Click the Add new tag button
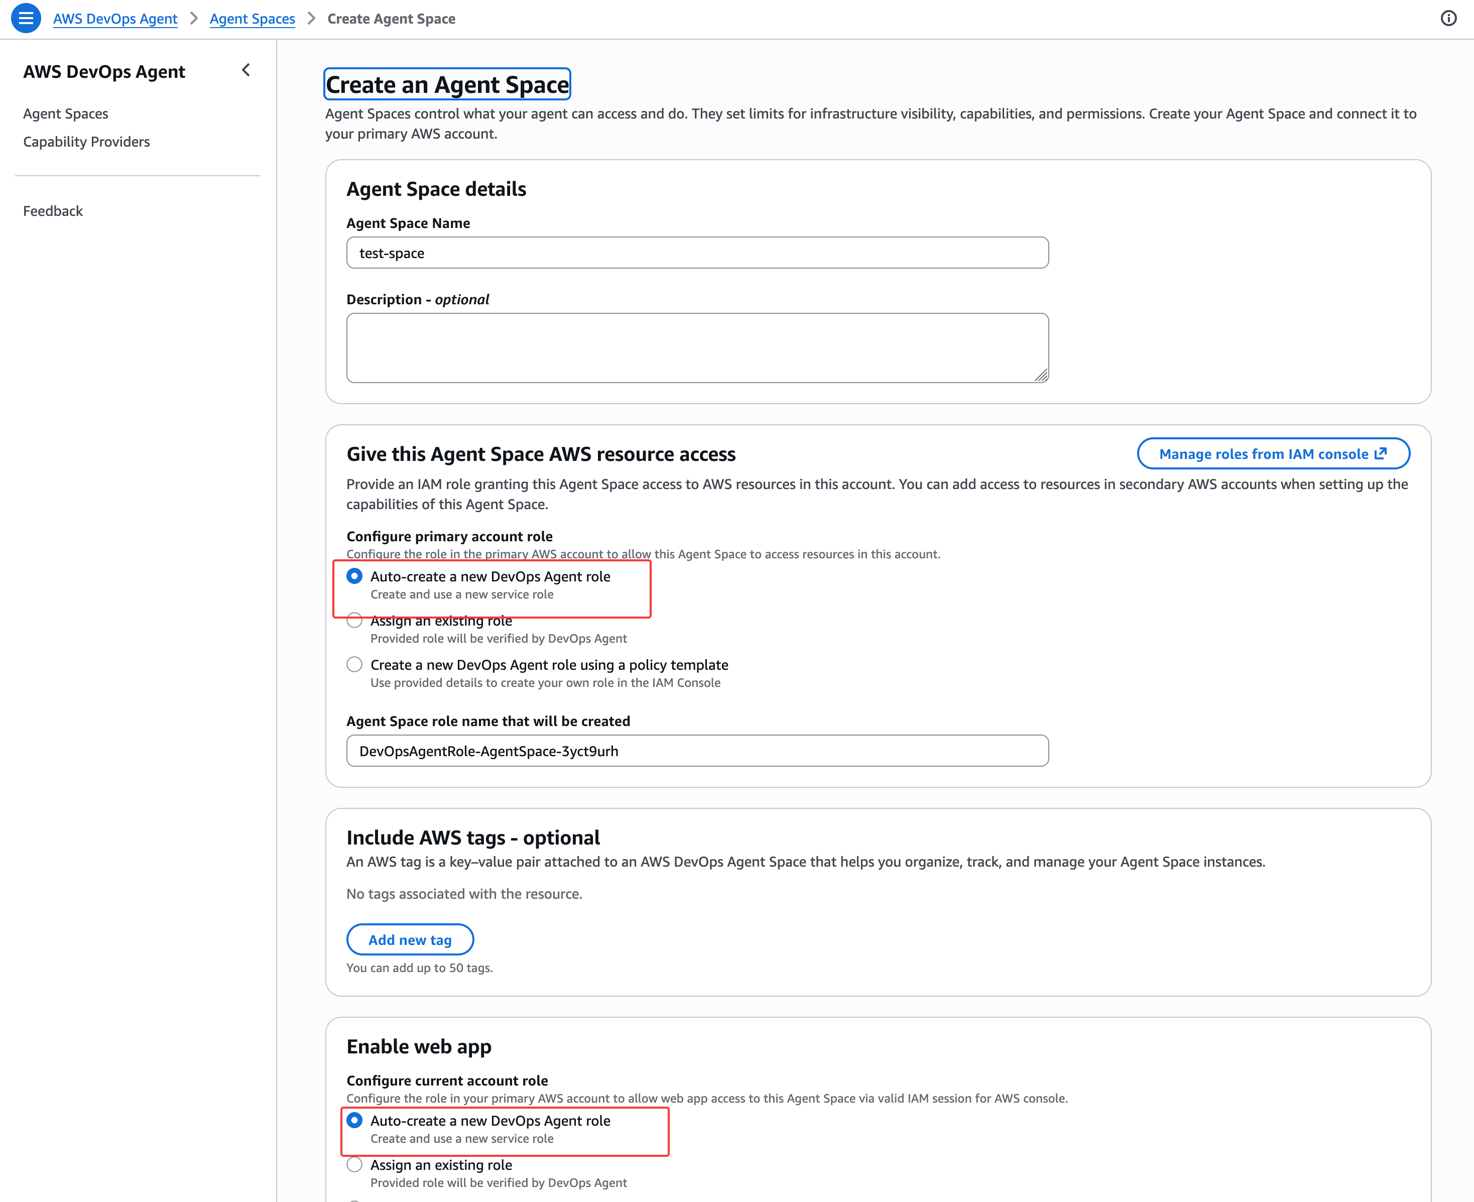Viewport: 1474px width, 1202px height. [x=410, y=939]
